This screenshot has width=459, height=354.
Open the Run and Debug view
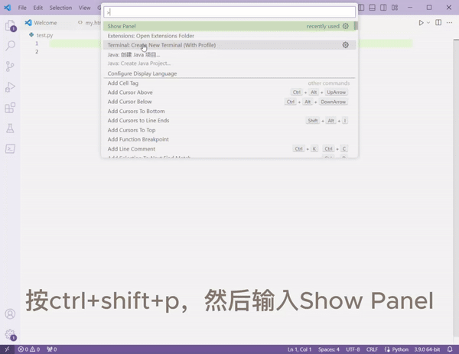(x=10, y=87)
